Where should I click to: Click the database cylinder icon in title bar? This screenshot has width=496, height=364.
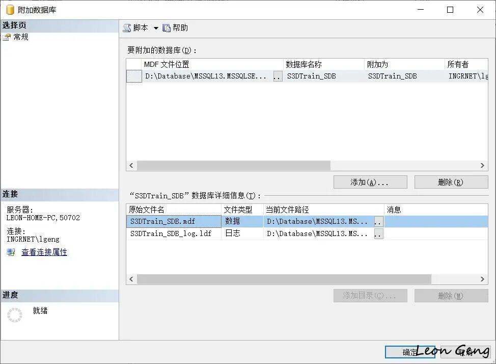pyautogui.click(x=10, y=10)
